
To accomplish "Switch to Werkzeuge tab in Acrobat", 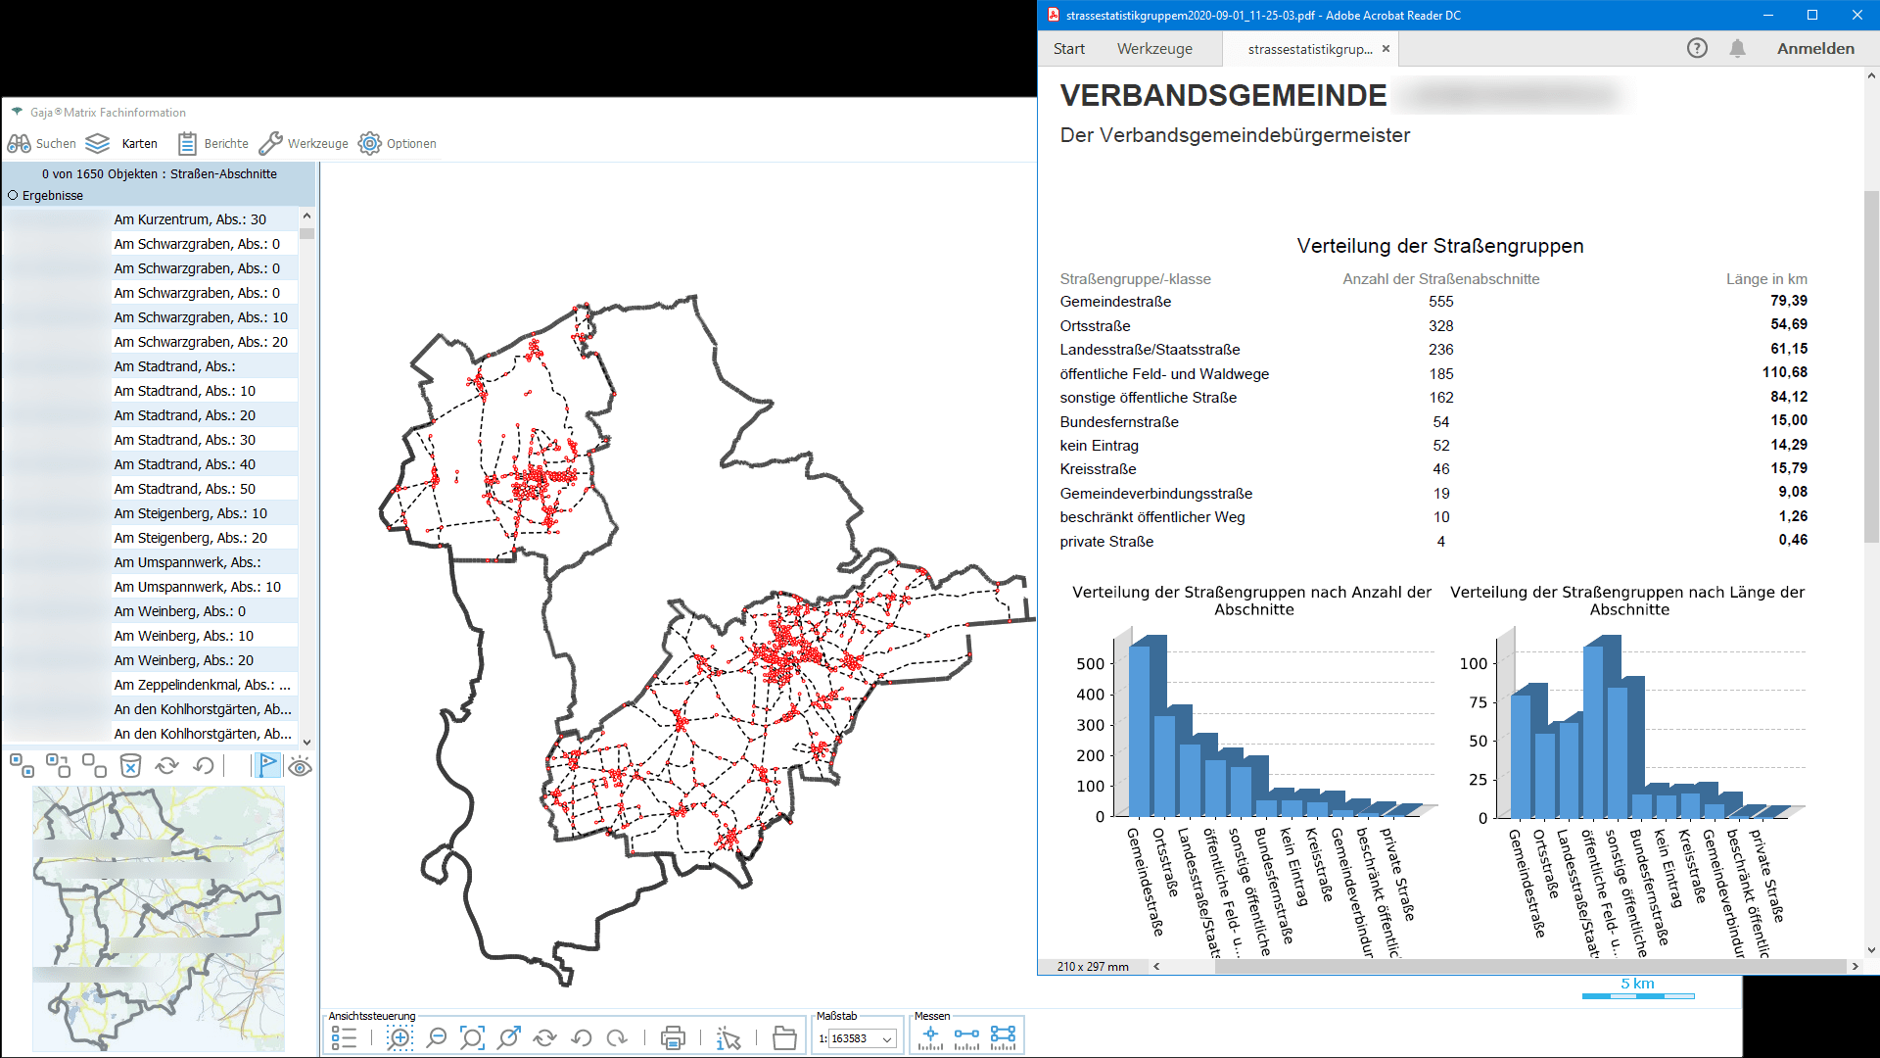I will pos(1154,48).
